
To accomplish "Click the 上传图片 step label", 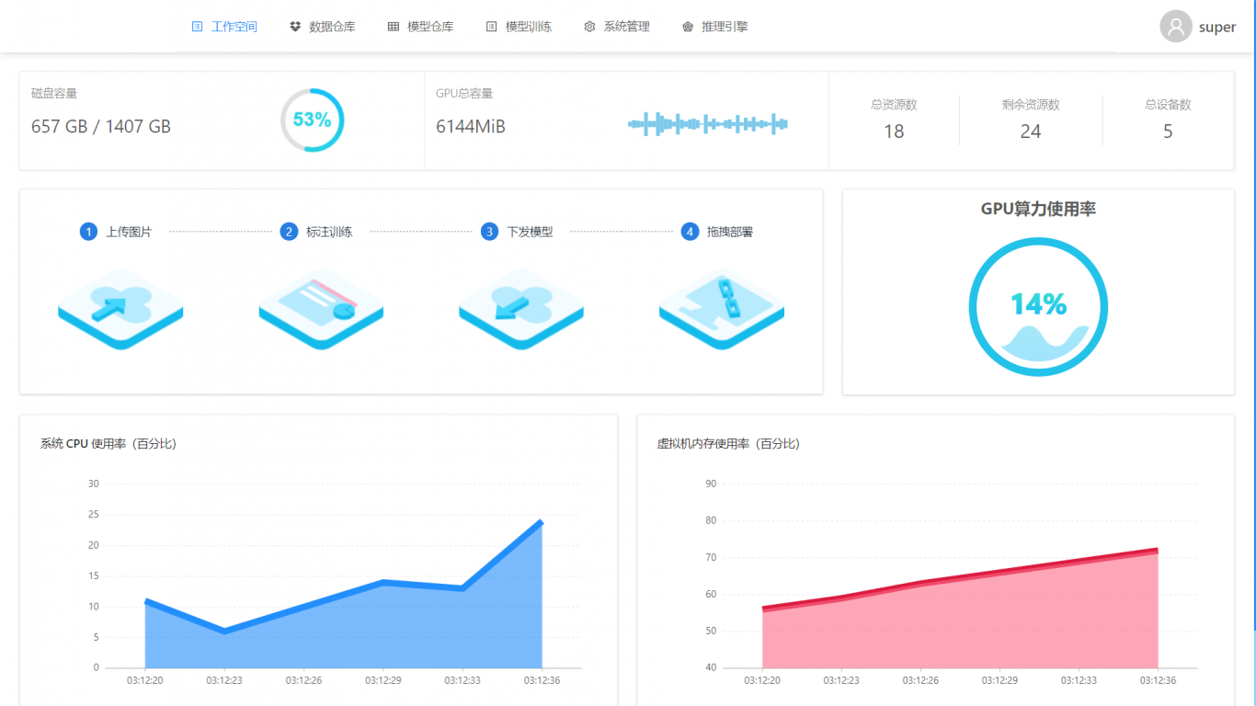I will pyautogui.click(x=129, y=232).
